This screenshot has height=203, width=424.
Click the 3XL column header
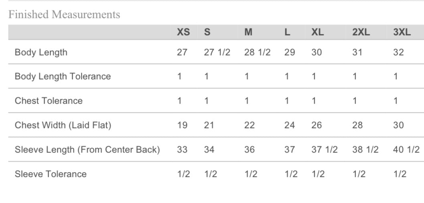click(x=402, y=32)
